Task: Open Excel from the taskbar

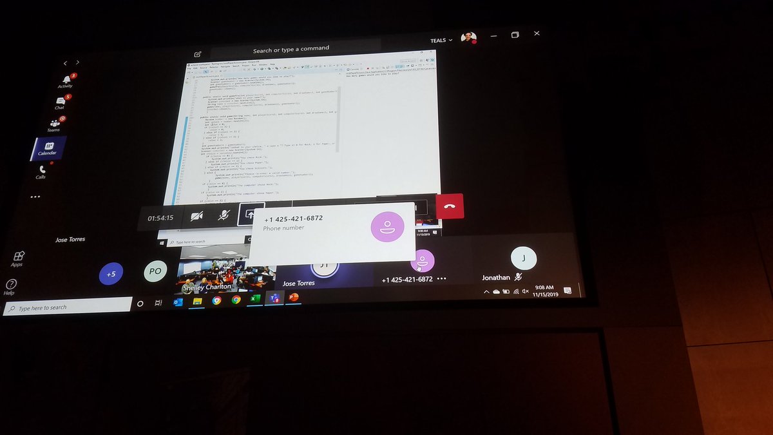Action: pos(255,299)
